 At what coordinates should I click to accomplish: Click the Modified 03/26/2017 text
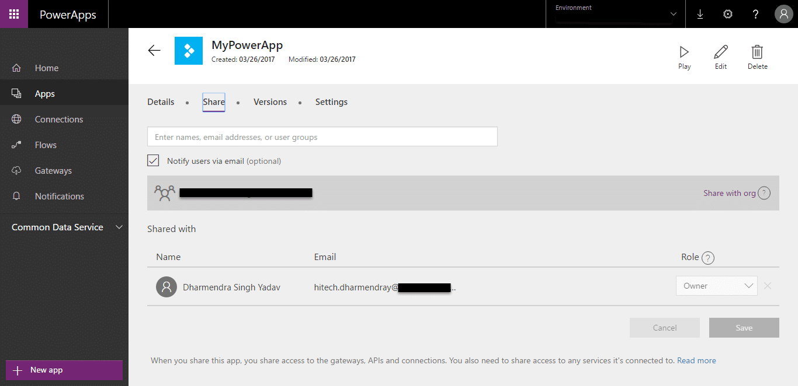click(x=322, y=59)
